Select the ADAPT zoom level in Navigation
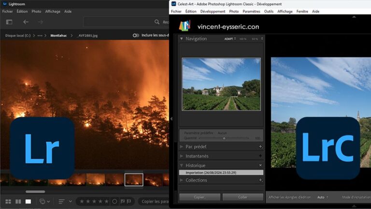371x209 pixels. pos(228,39)
